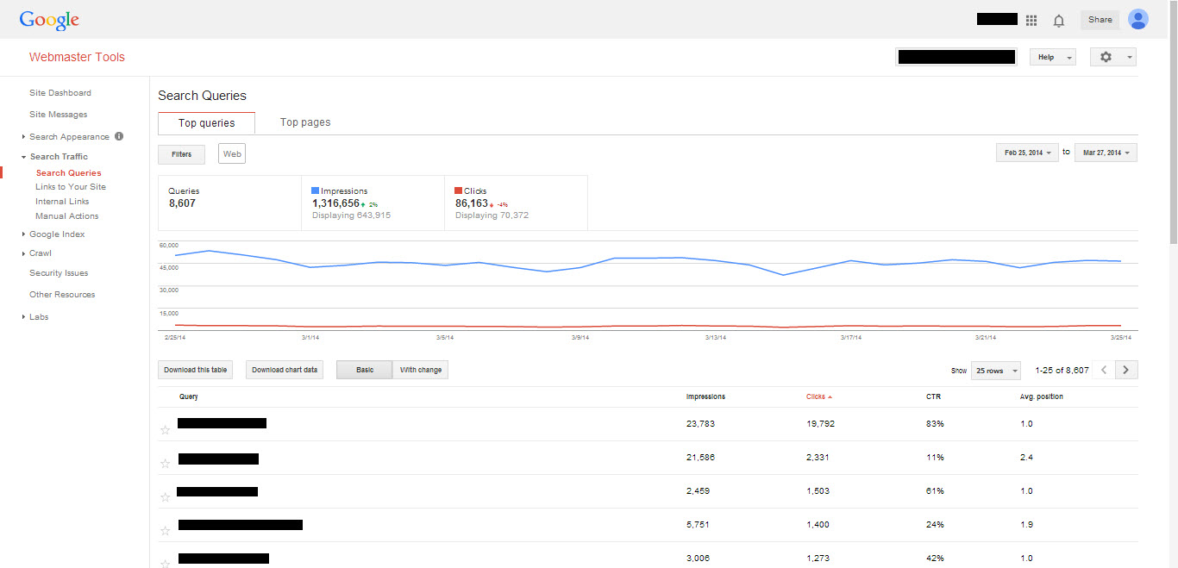The height and width of the screenshot is (568, 1178).
Task: Click the notifications bell icon
Action: (1059, 20)
